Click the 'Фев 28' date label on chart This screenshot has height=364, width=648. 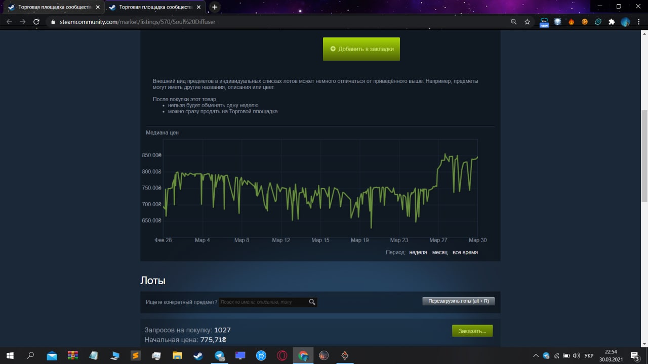[x=163, y=240]
